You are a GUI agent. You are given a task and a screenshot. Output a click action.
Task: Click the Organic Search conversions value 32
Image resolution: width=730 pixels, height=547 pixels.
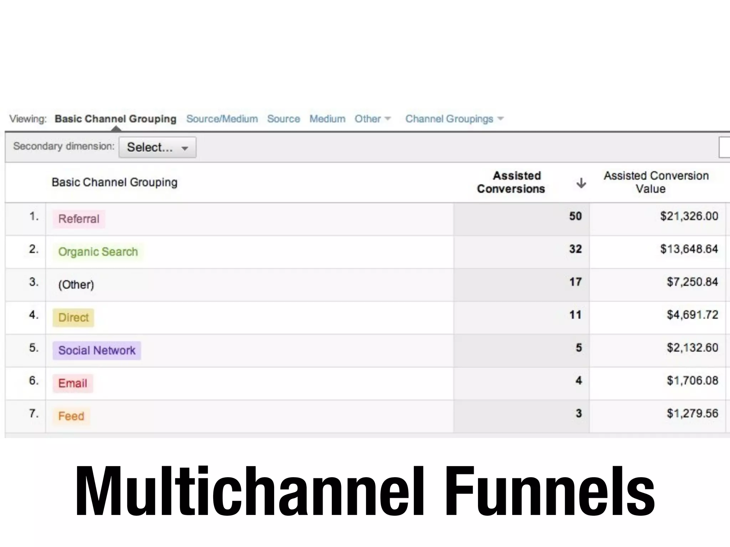(575, 249)
